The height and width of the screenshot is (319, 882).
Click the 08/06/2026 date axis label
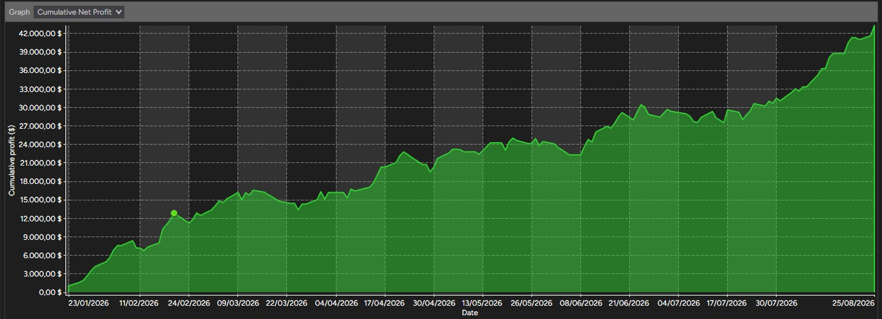click(x=580, y=303)
